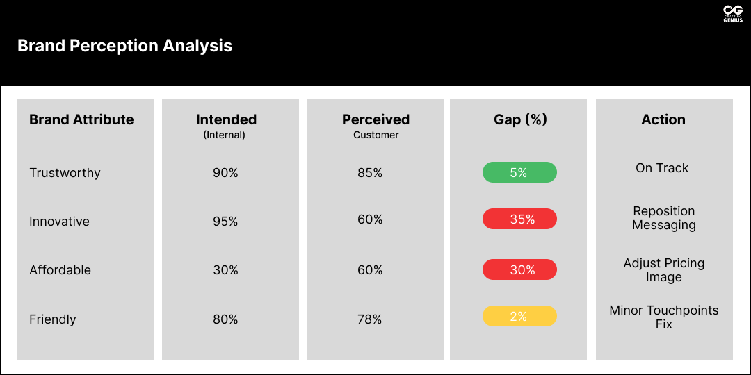Select the red 35% gap badge
751x375 pixels.
point(519,219)
